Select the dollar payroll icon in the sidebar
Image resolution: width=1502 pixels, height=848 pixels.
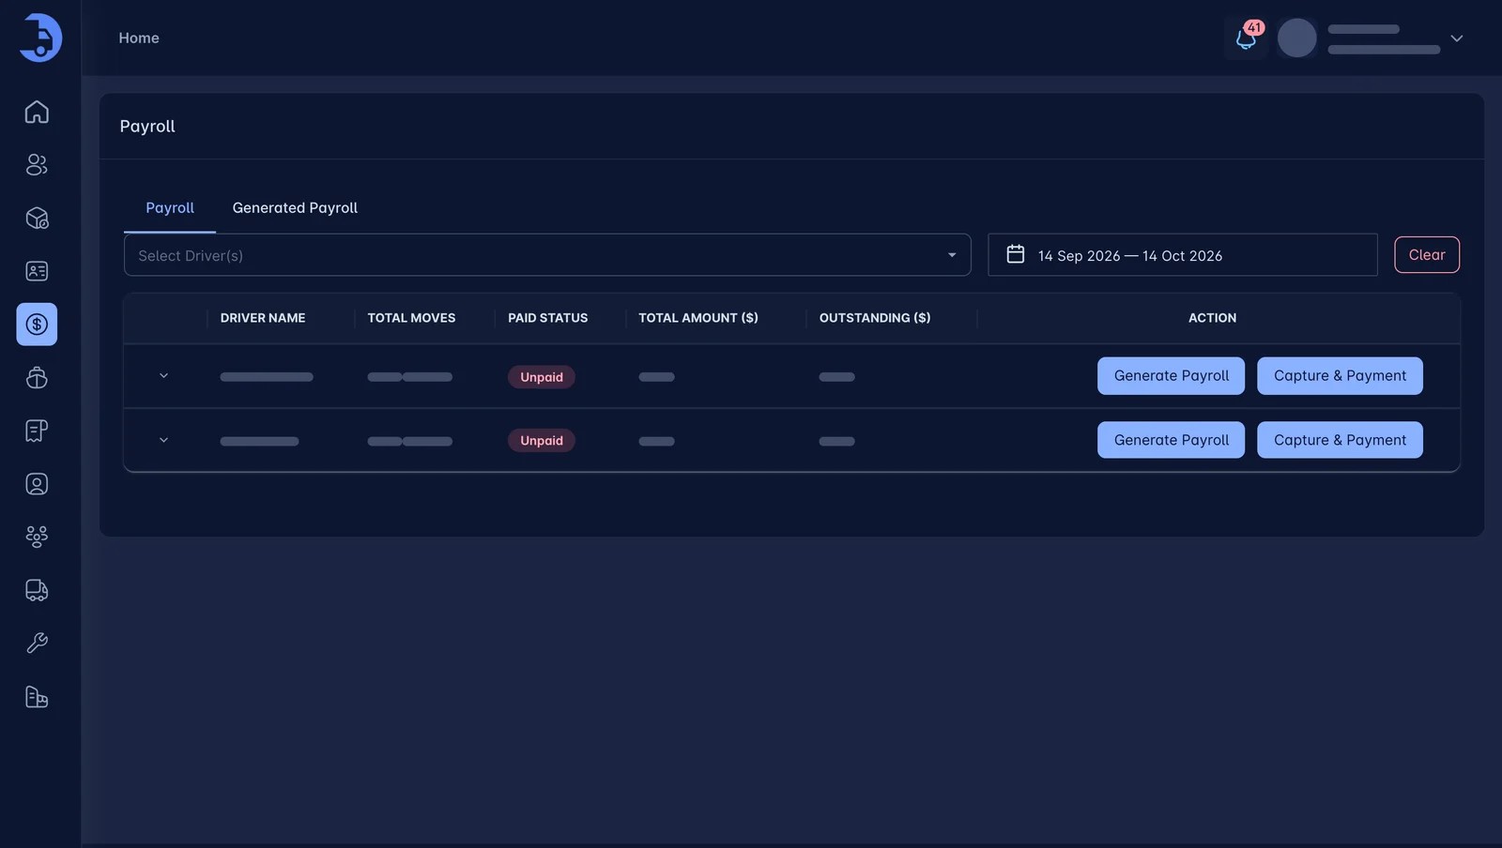tap(37, 325)
